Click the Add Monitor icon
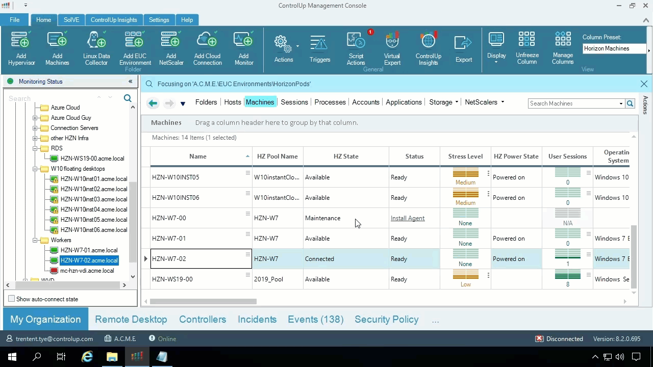The image size is (653, 367). point(244,48)
